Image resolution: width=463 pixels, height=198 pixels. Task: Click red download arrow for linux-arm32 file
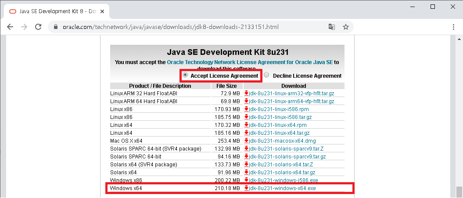click(x=247, y=94)
